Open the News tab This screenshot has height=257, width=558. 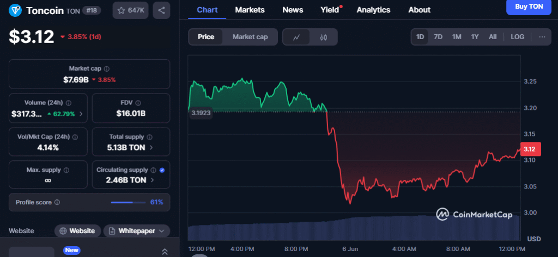click(293, 10)
